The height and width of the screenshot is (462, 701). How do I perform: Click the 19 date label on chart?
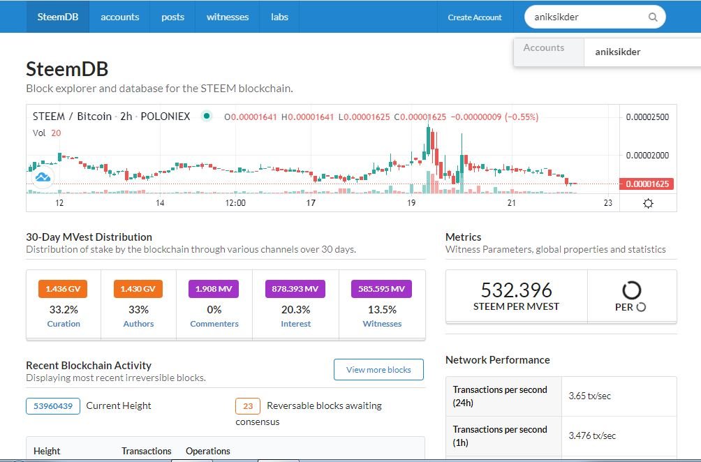[411, 203]
